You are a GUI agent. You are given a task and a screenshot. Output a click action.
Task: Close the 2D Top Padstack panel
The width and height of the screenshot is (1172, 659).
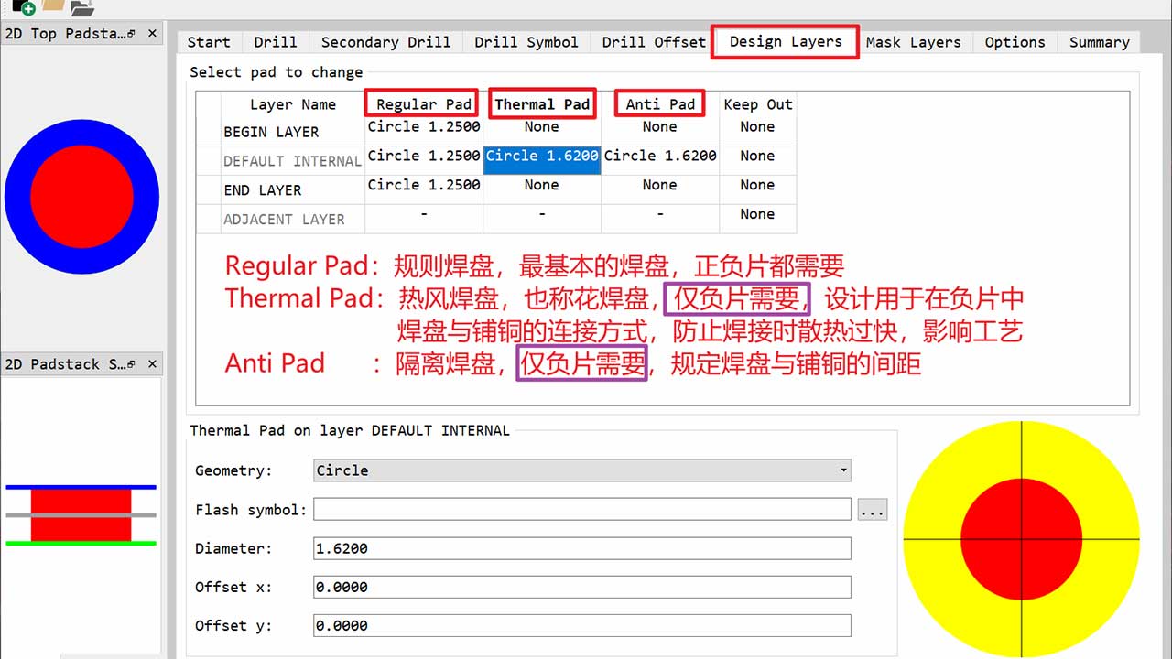tap(152, 34)
